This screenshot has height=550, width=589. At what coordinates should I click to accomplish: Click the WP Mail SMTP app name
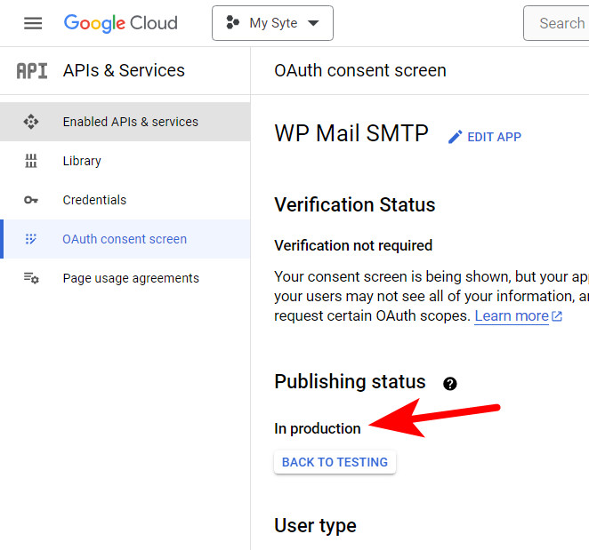click(x=351, y=133)
